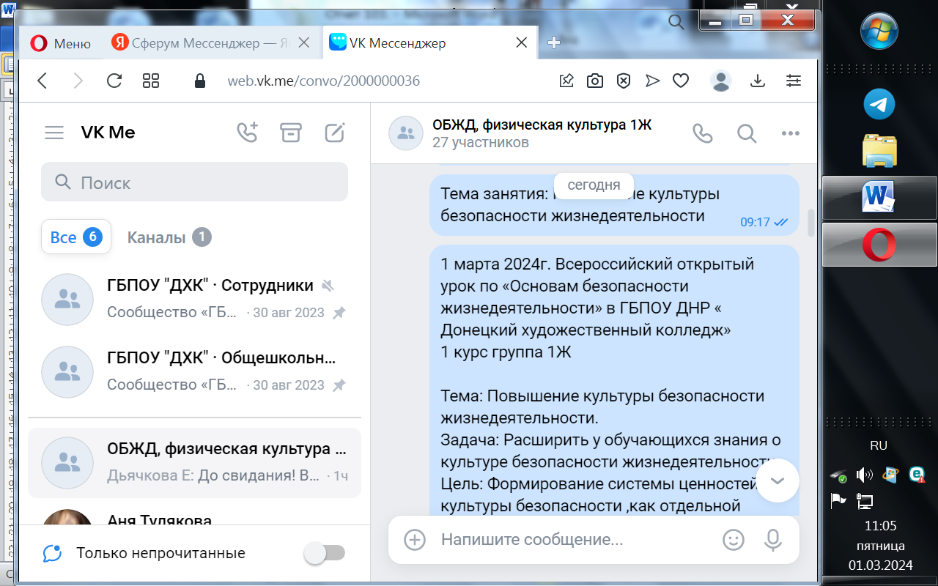Search within the conversation using magnifier icon

(746, 133)
